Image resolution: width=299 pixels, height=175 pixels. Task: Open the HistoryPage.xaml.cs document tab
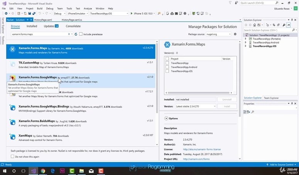[x=72, y=20]
